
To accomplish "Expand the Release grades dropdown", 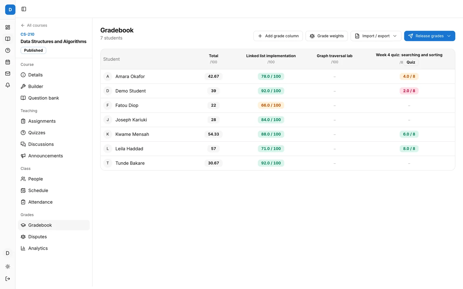I will coord(429,36).
